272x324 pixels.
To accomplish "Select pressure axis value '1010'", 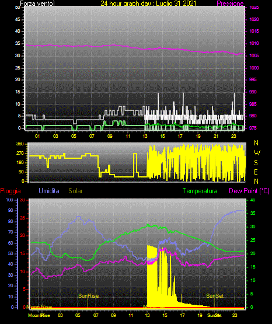I will pyautogui.click(x=254, y=43).
